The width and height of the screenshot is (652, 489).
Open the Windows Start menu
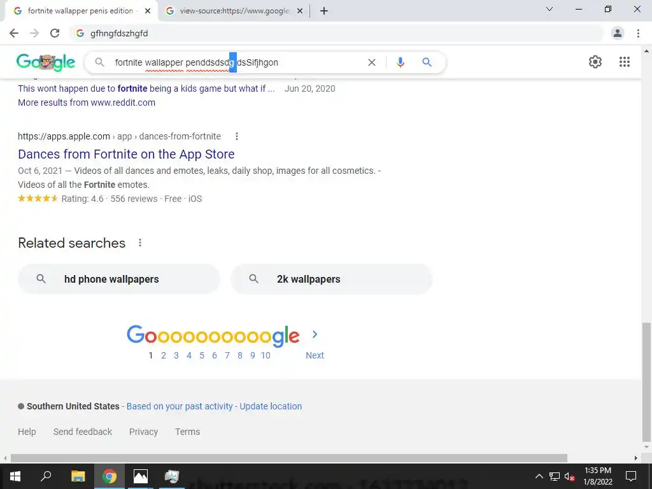click(15, 476)
